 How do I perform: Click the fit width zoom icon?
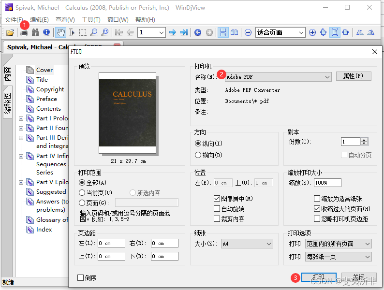tap(346, 32)
